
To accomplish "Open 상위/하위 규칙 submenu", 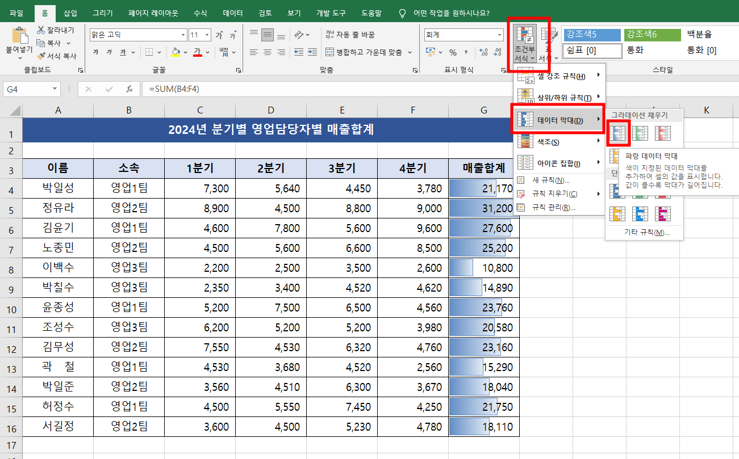I will point(559,98).
